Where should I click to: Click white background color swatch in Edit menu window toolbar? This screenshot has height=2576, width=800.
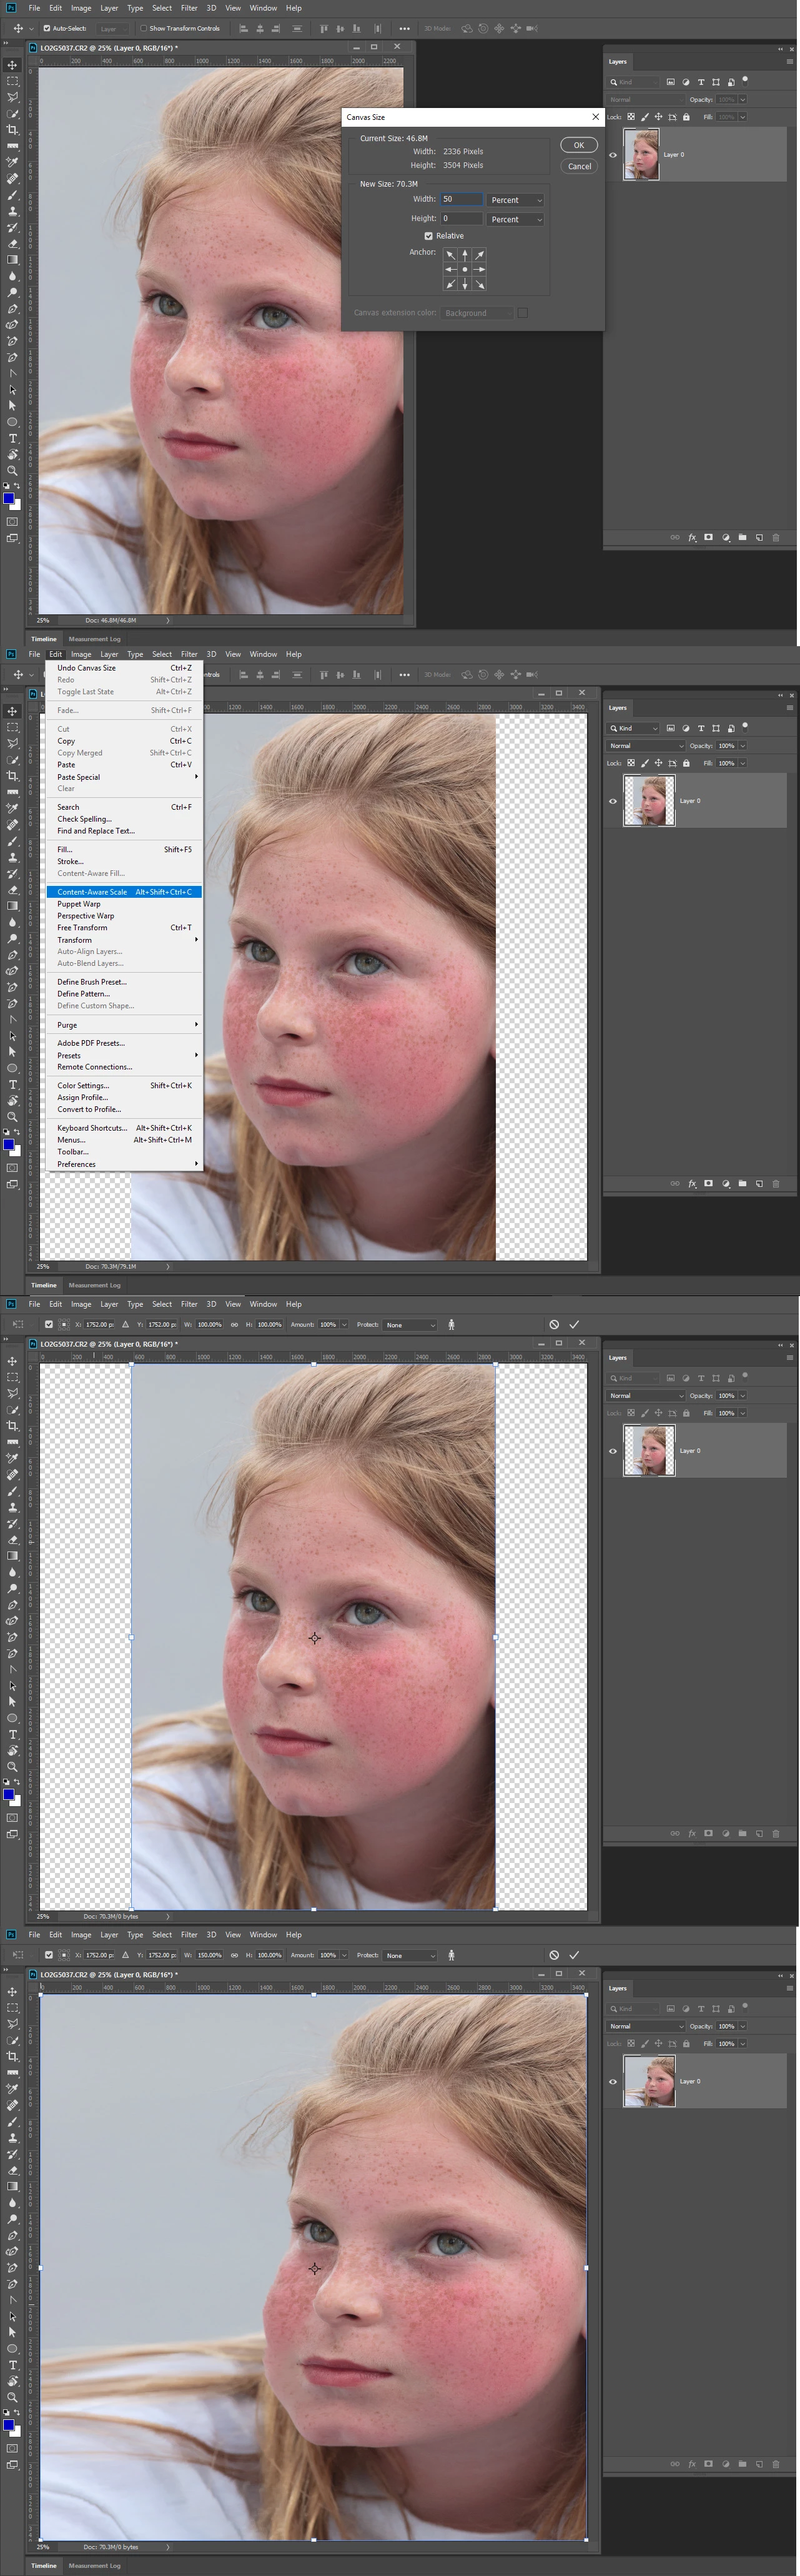click(x=16, y=1151)
